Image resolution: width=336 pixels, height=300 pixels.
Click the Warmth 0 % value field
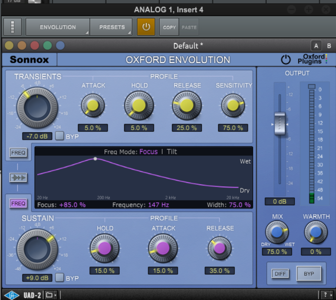(x=316, y=252)
